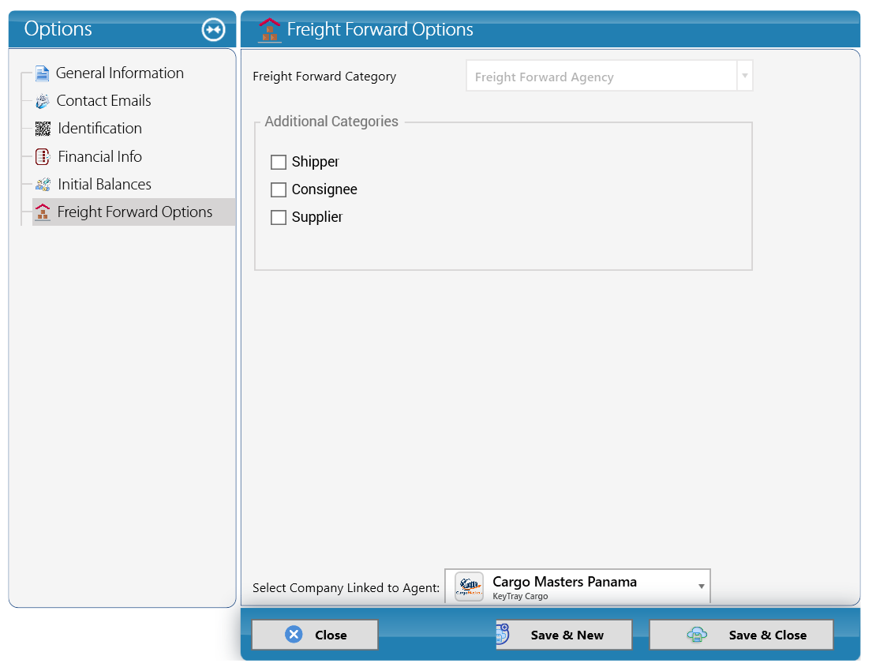This screenshot has height=671, width=876.
Task: Click the Consignee label text
Action: (324, 189)
